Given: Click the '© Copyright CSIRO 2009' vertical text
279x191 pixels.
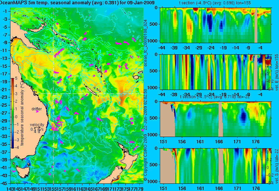Looking at the screenshot, I should point(145,158).
